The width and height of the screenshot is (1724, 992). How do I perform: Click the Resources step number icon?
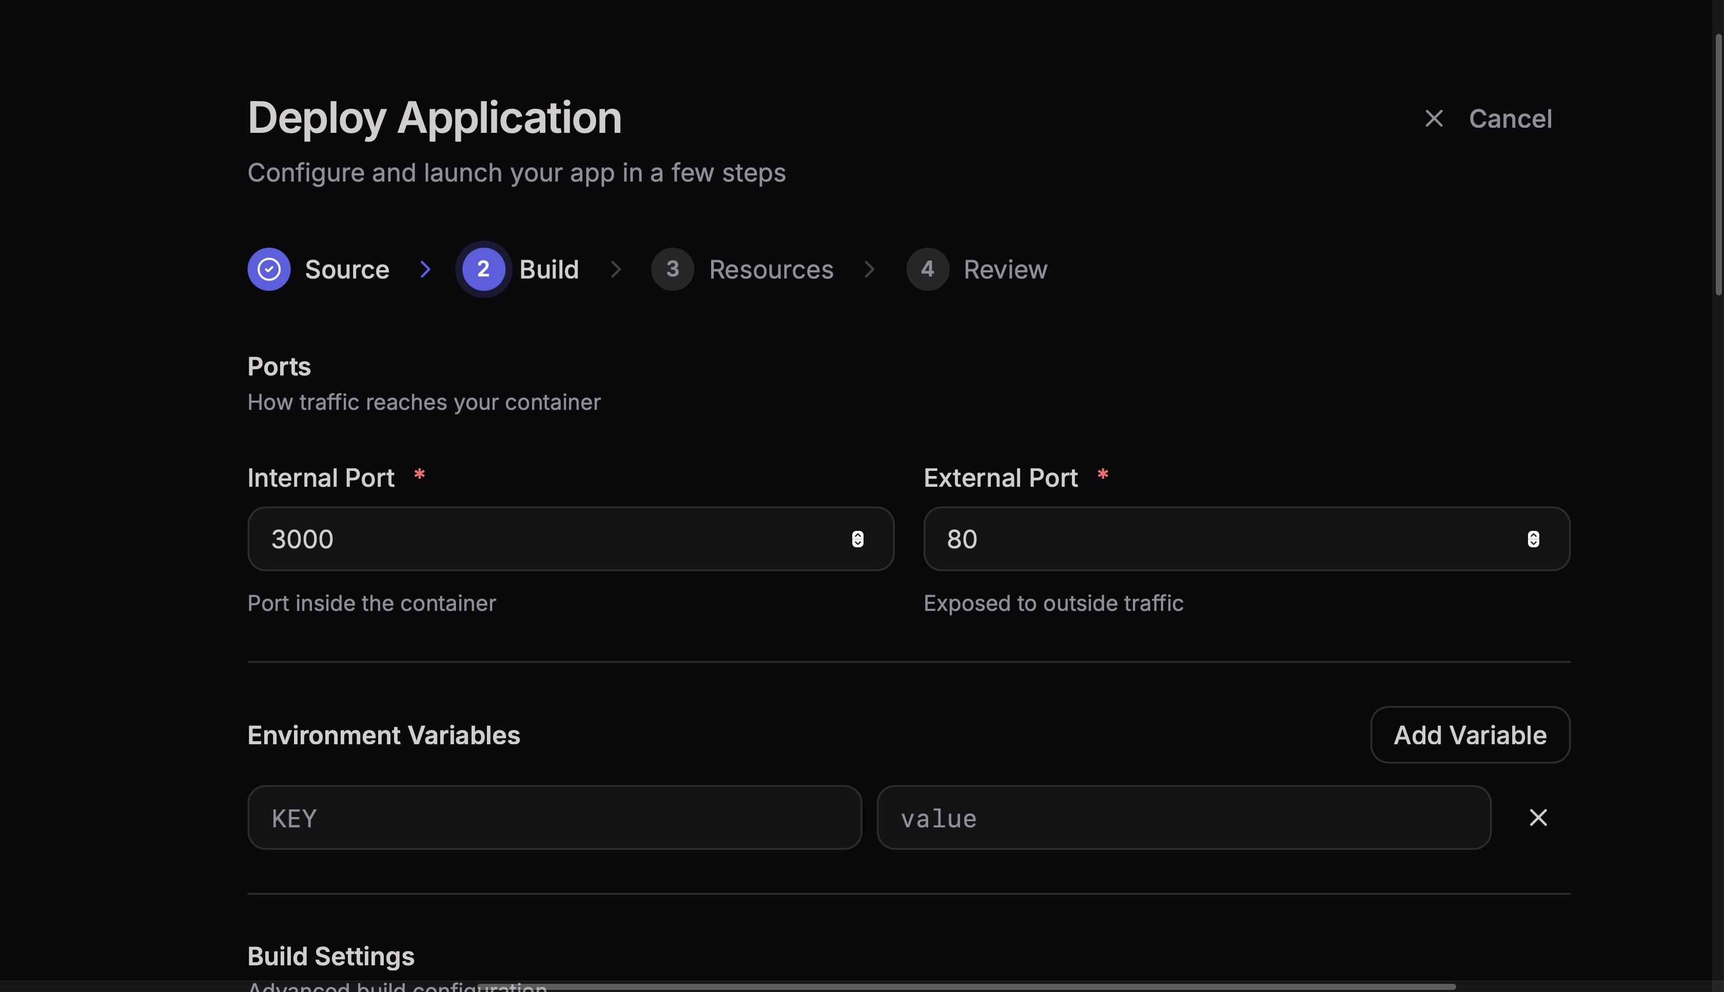(672, 269)
